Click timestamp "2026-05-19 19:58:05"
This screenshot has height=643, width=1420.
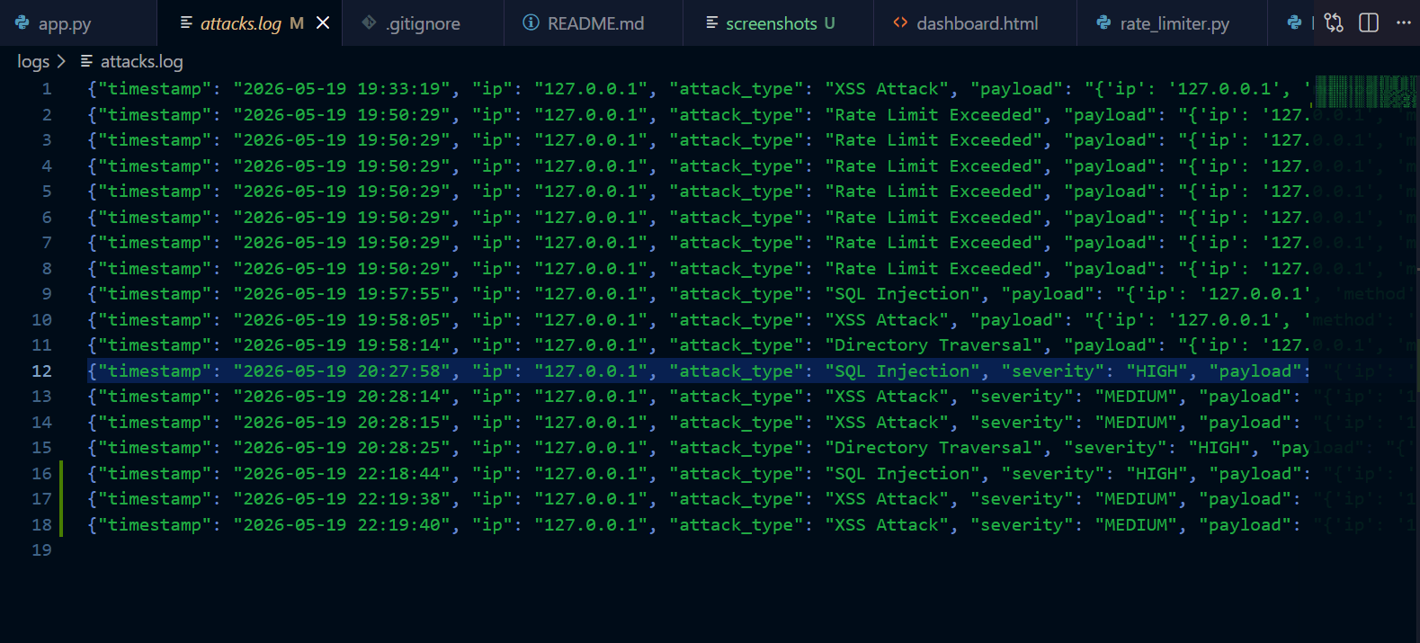[x=342, y=320]
